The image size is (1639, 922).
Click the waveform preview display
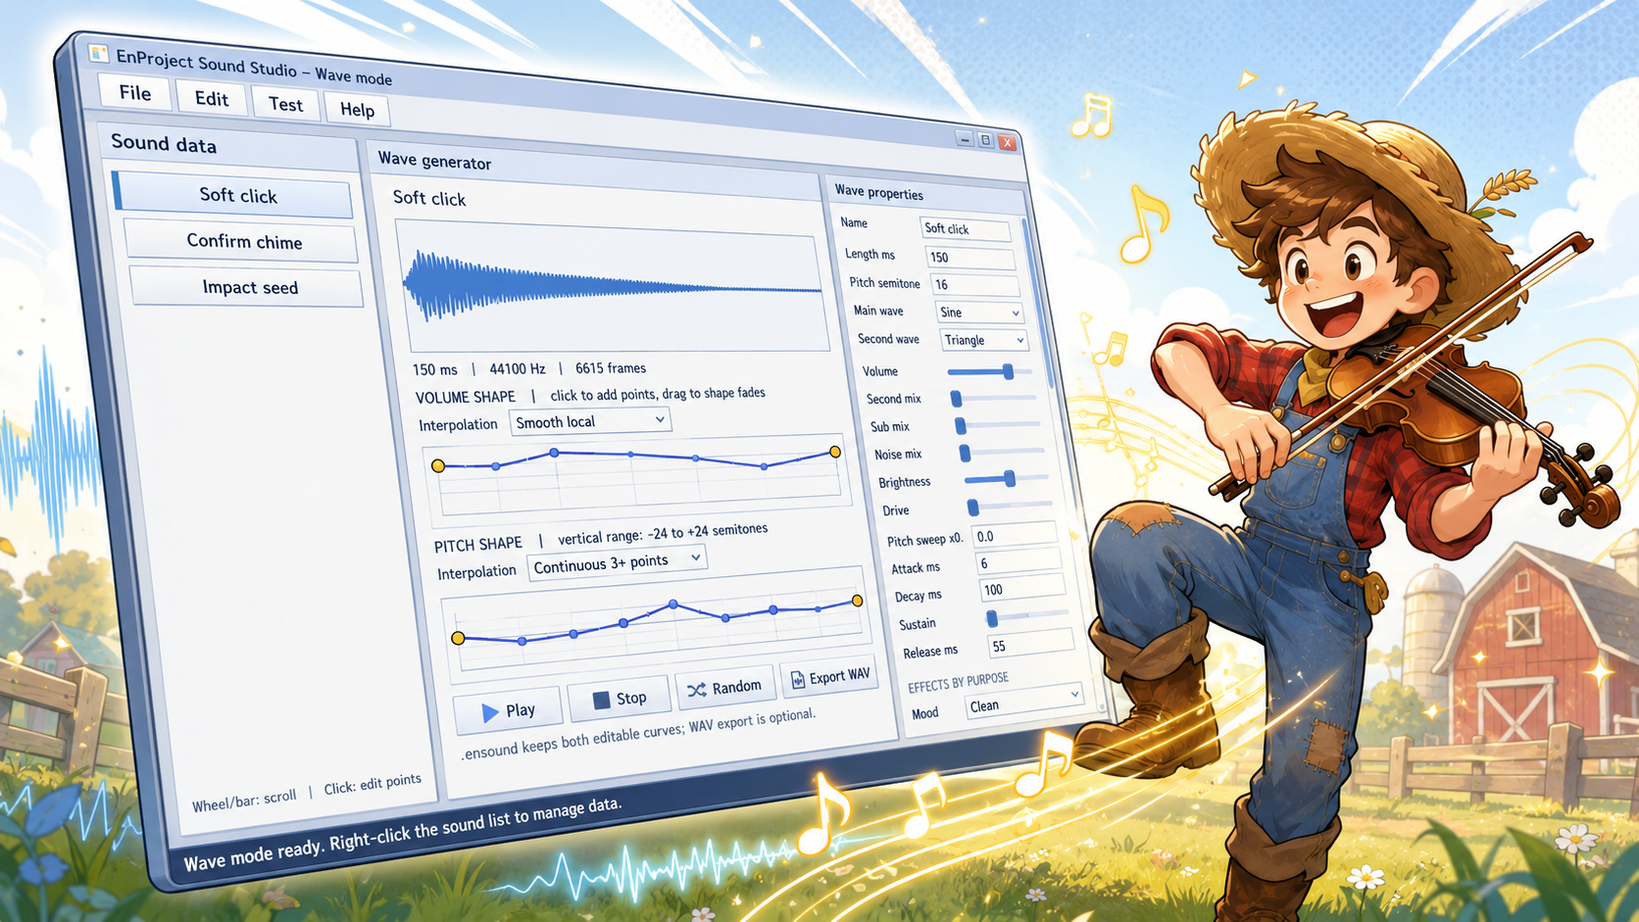click(614, 286)
